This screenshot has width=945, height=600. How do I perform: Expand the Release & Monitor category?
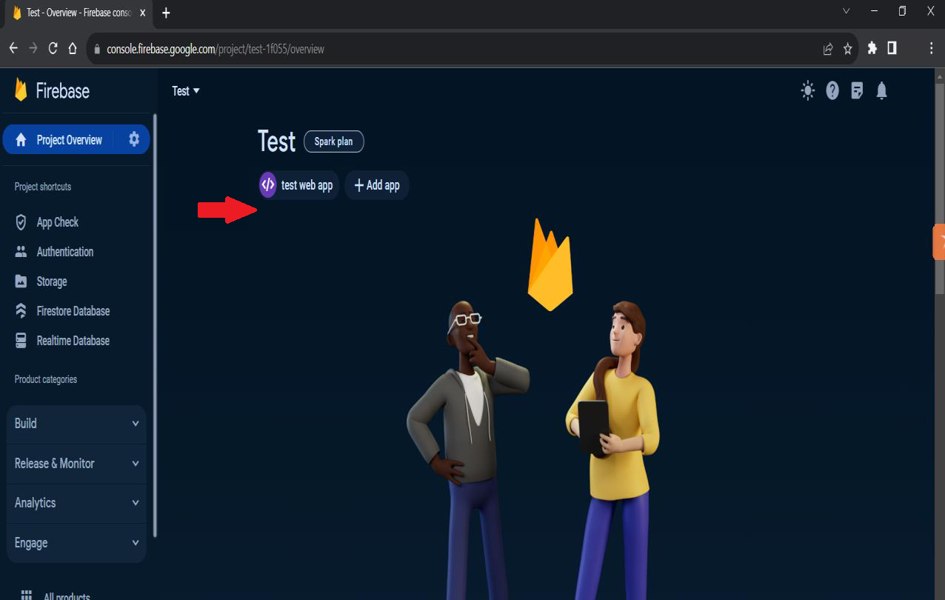(76, 464)
